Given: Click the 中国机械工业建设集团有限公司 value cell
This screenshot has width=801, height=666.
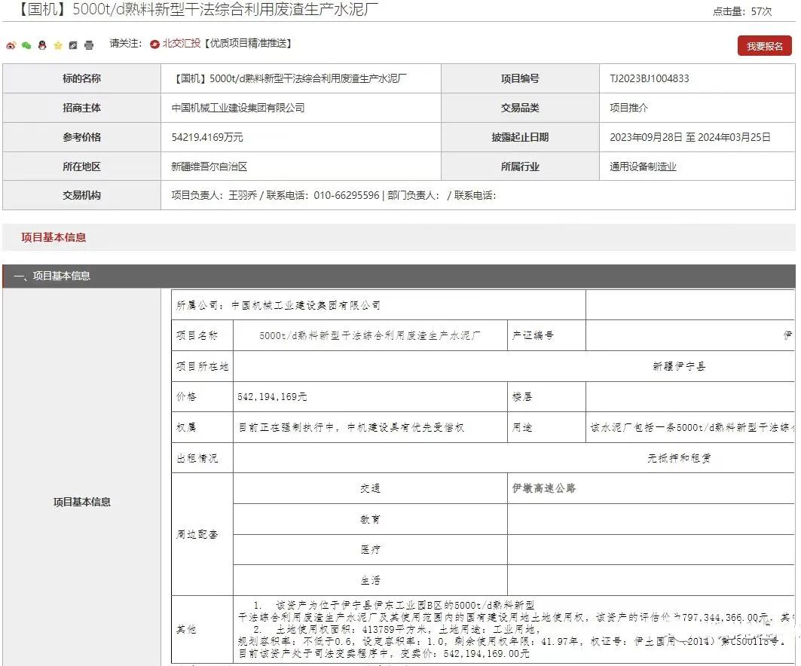Looking at the screenshot, I should point(238,108).
